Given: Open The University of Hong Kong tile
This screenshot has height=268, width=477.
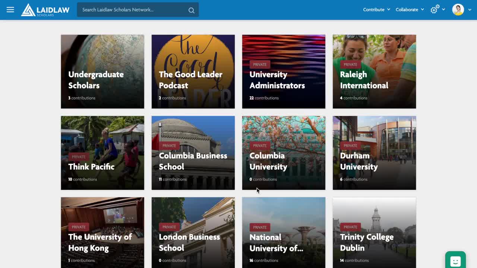Looking at the screenshot, I should [x=102, y=233].
